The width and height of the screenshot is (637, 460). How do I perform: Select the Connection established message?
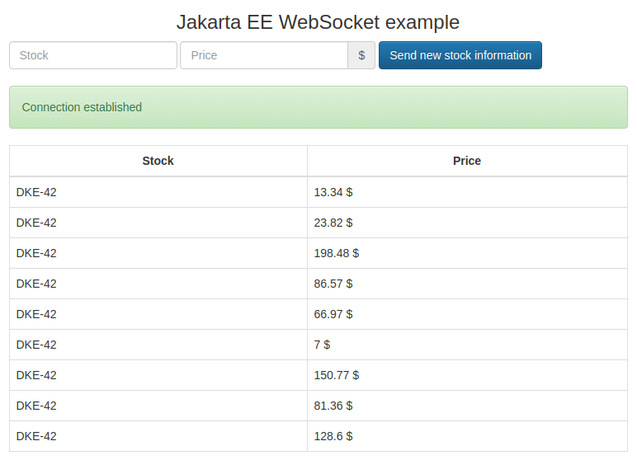click(x=318, y=107)
